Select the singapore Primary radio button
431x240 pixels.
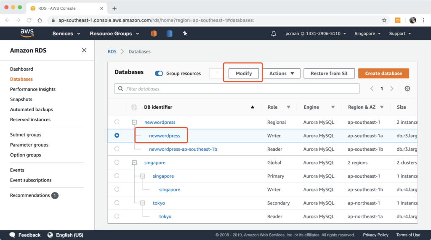tap(117, 176)
